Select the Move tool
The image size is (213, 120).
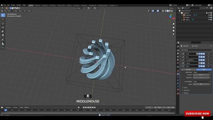3,24
